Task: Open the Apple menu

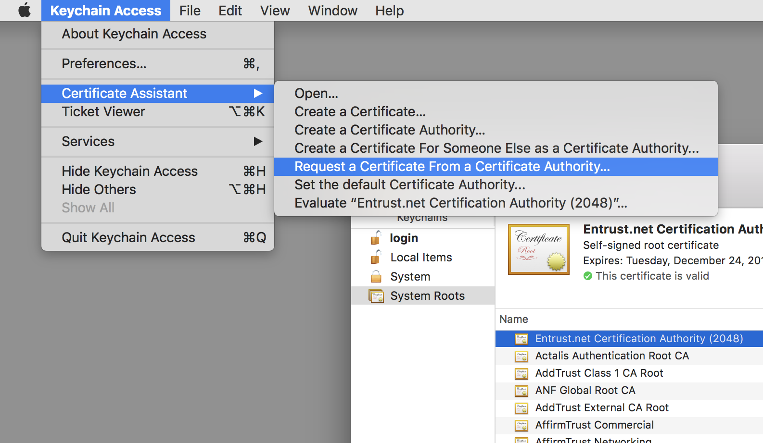Action: (25, 10)
